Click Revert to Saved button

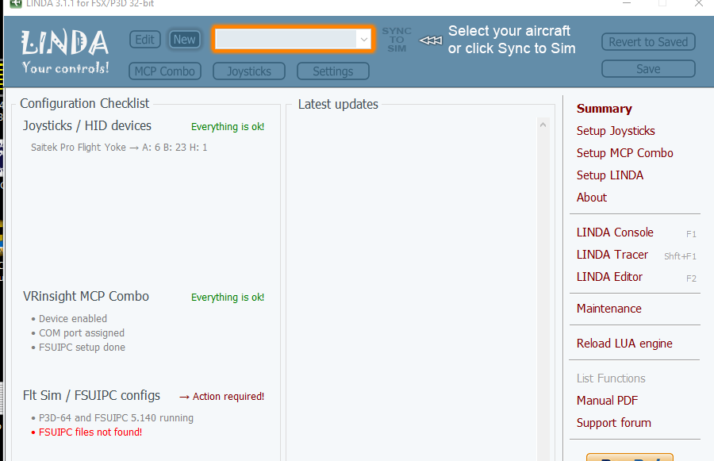pyautogui.click(x=648, y=42)
